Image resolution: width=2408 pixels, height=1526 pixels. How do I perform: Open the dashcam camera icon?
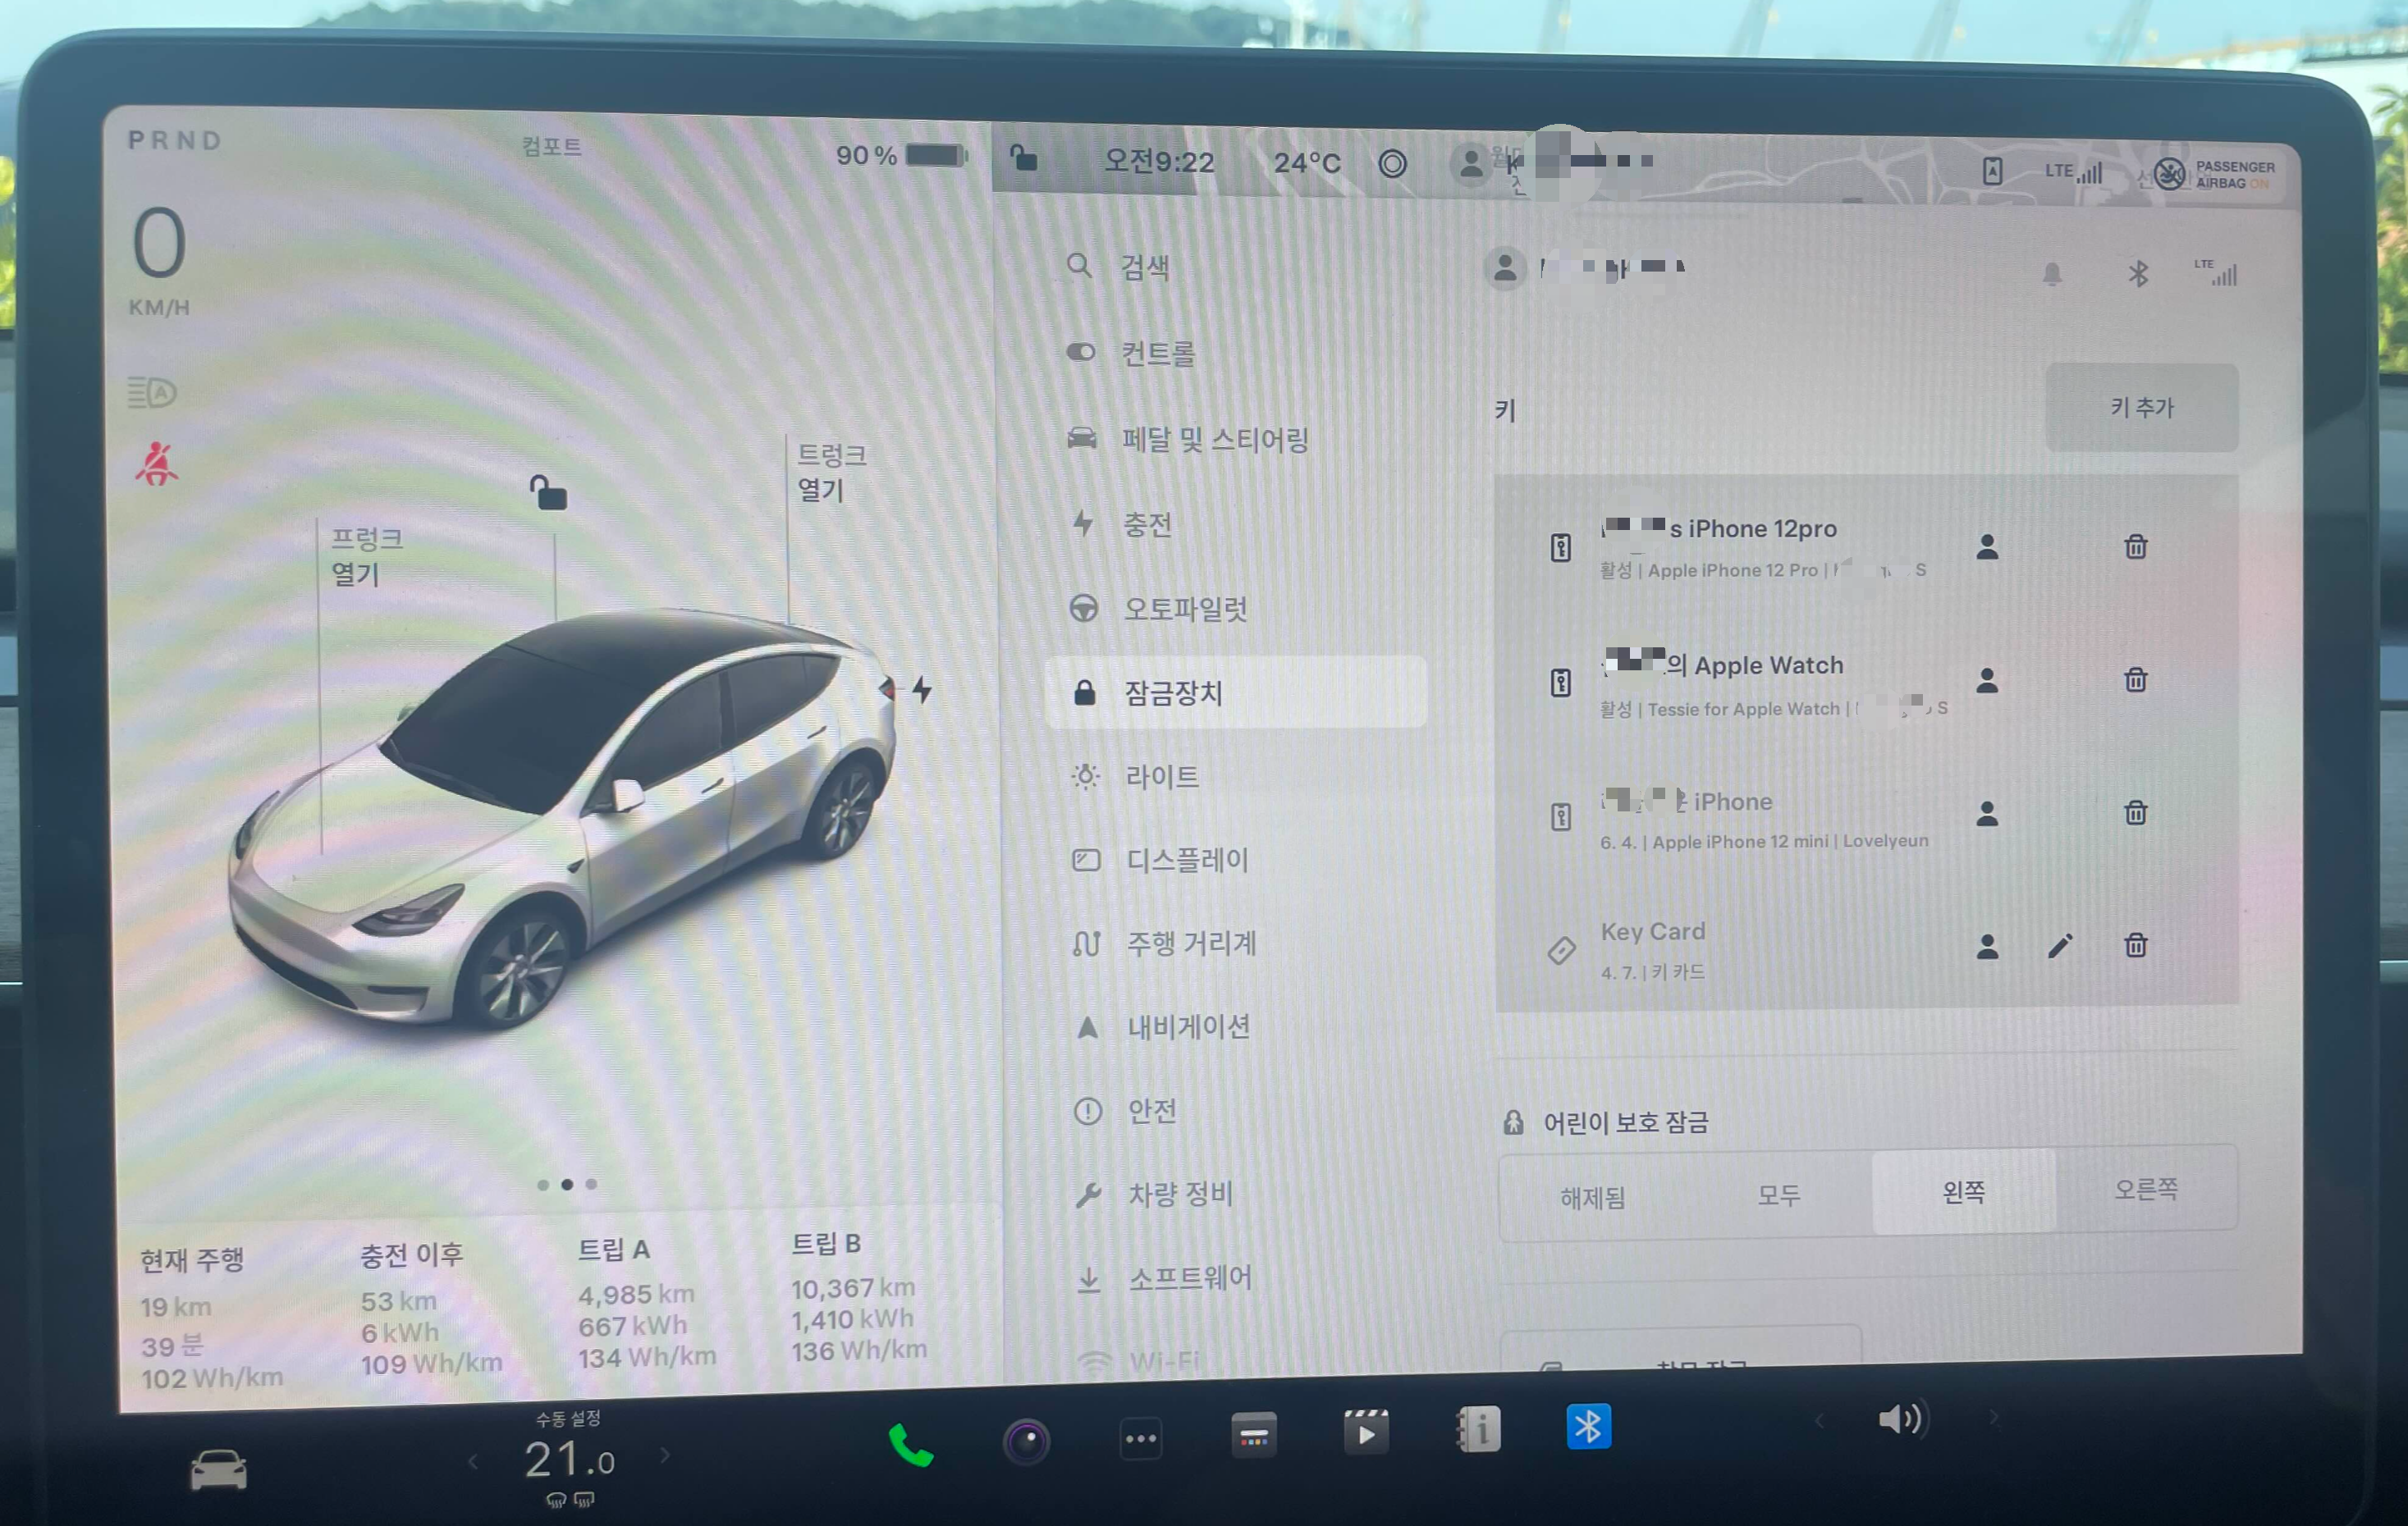click(1026, 1441)
